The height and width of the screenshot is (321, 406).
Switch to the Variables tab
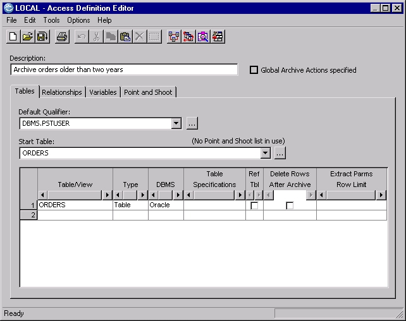click(103, 92)
